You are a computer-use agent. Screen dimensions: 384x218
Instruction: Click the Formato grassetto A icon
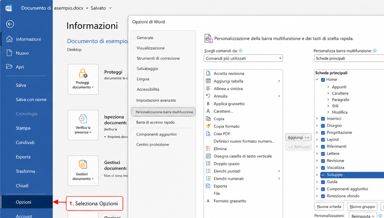[x=208, y=201]
